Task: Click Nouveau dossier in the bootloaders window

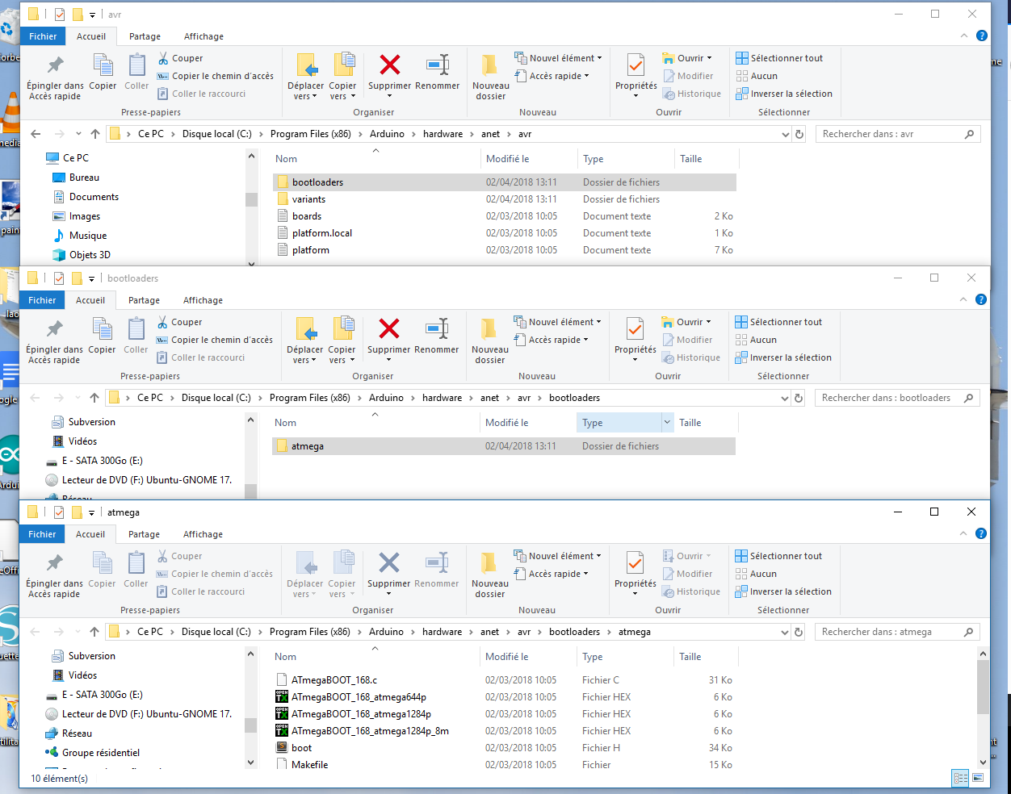Action: click(x=489, y=341)
